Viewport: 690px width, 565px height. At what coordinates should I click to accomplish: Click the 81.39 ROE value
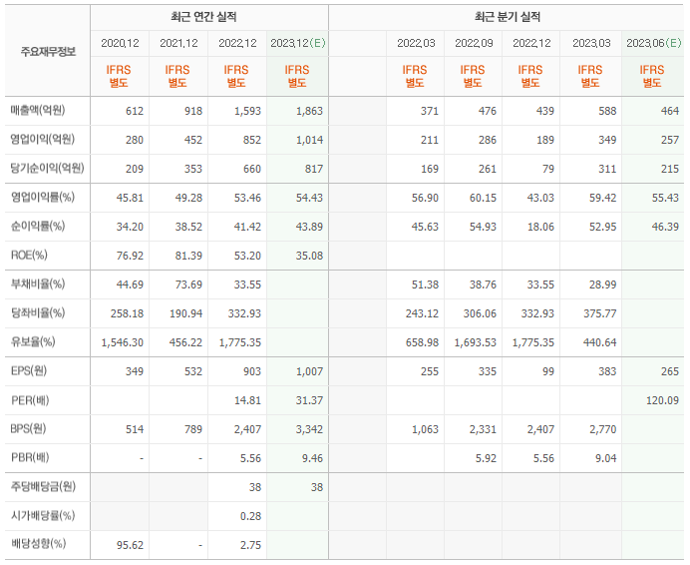[188, 257]
